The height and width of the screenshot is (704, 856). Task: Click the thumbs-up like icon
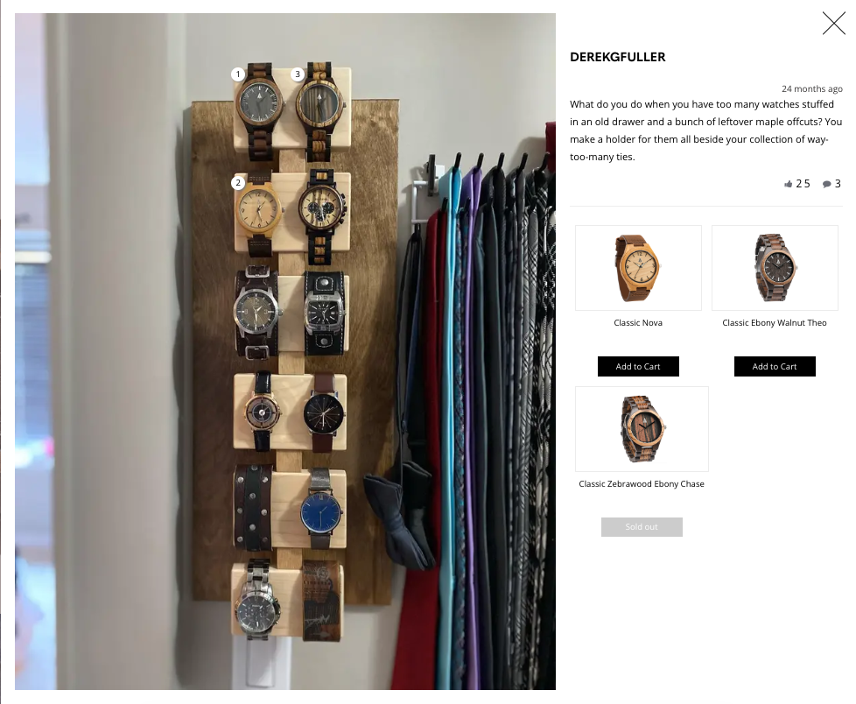click(x=789, y=184)
